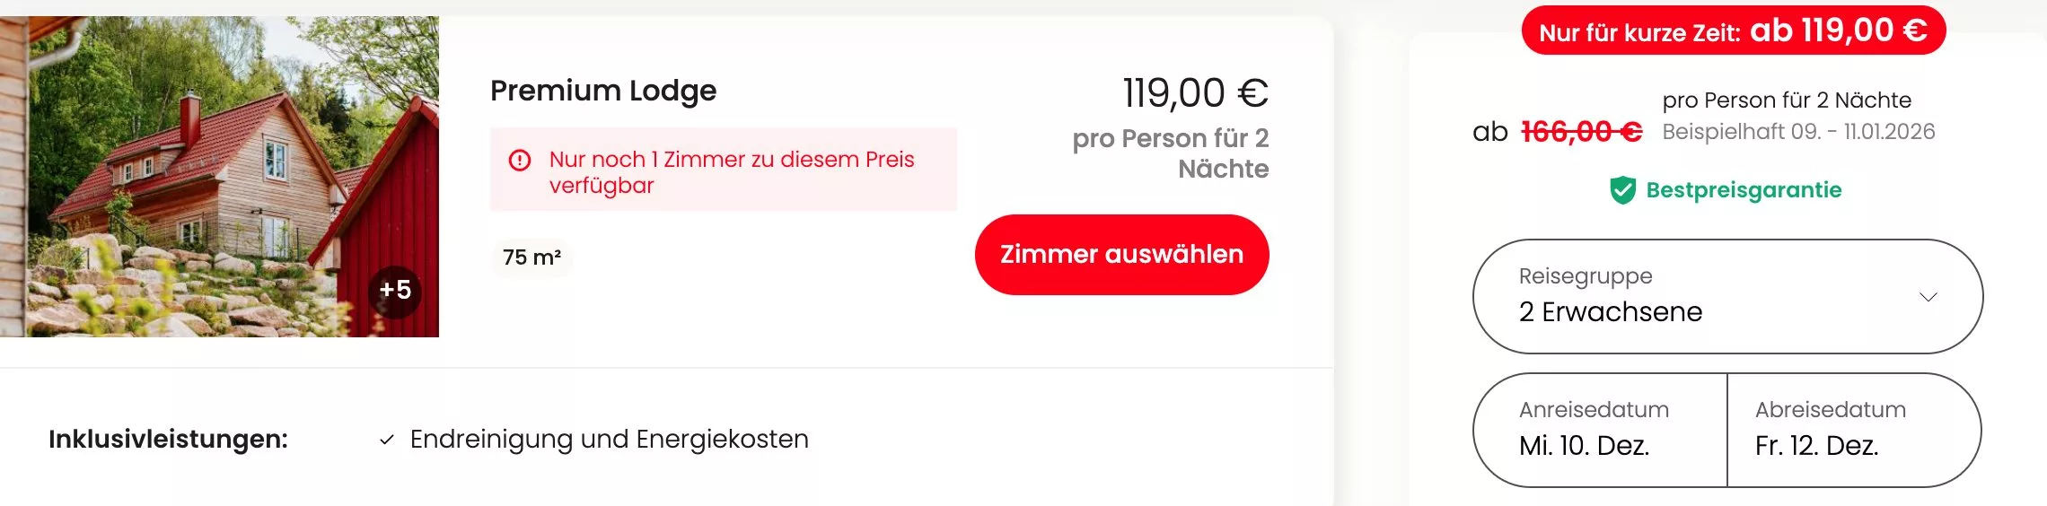The image size is (2047, 506).
Task: Click the Endreinigung und Energiekosten text
Action: pyautogui.click(x=609, y=440)
